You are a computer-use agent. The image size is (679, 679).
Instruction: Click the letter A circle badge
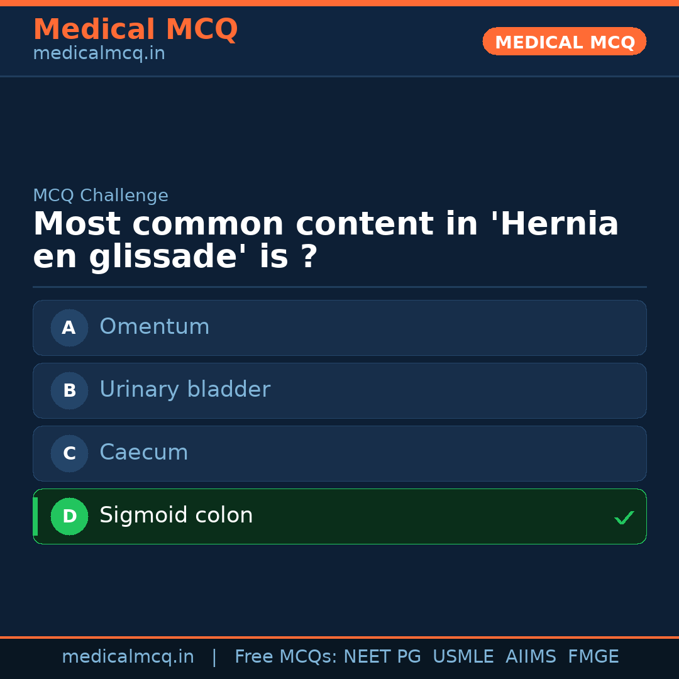coord(69,328)
